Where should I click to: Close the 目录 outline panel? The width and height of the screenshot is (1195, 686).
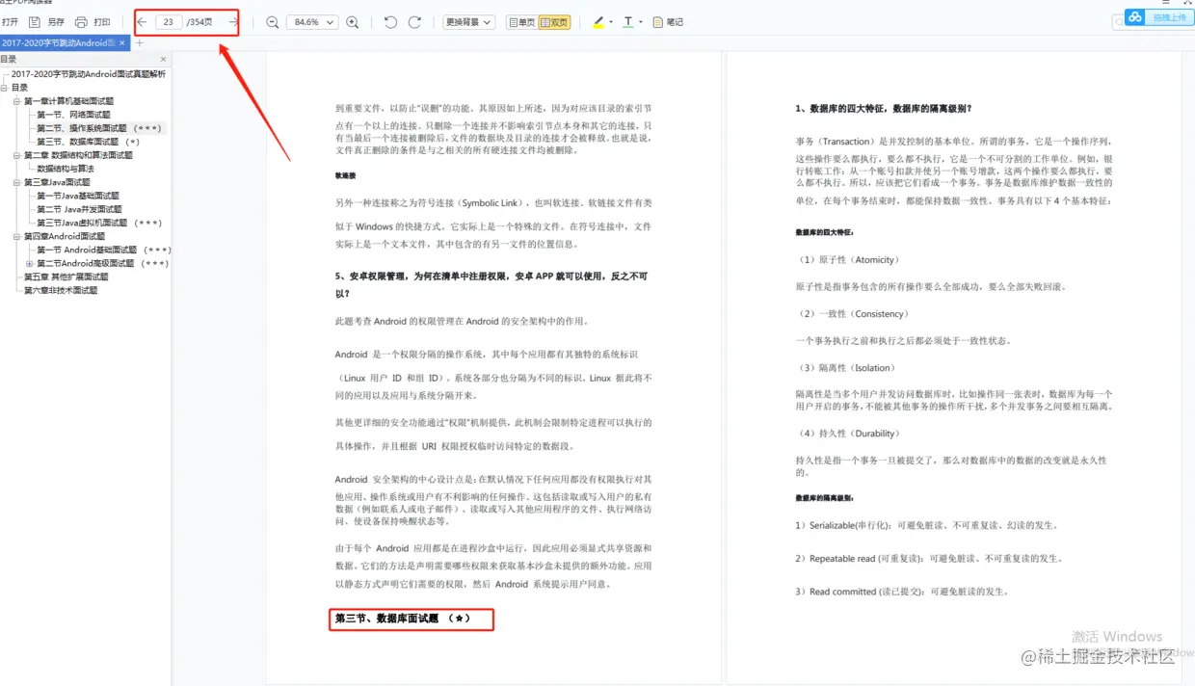click(x=163, y=60)
